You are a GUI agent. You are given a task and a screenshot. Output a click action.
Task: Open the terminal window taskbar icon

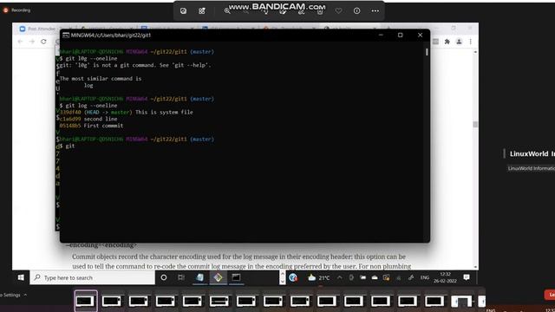pyautogui.click(x=236, y=277)
